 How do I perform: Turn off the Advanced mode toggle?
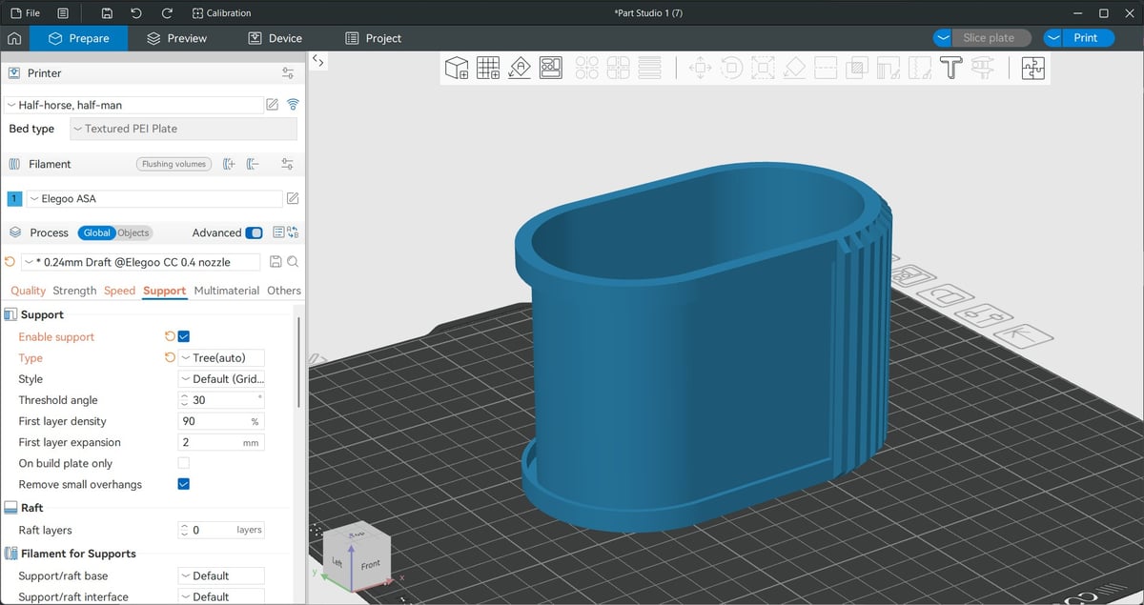click(254, 232)
